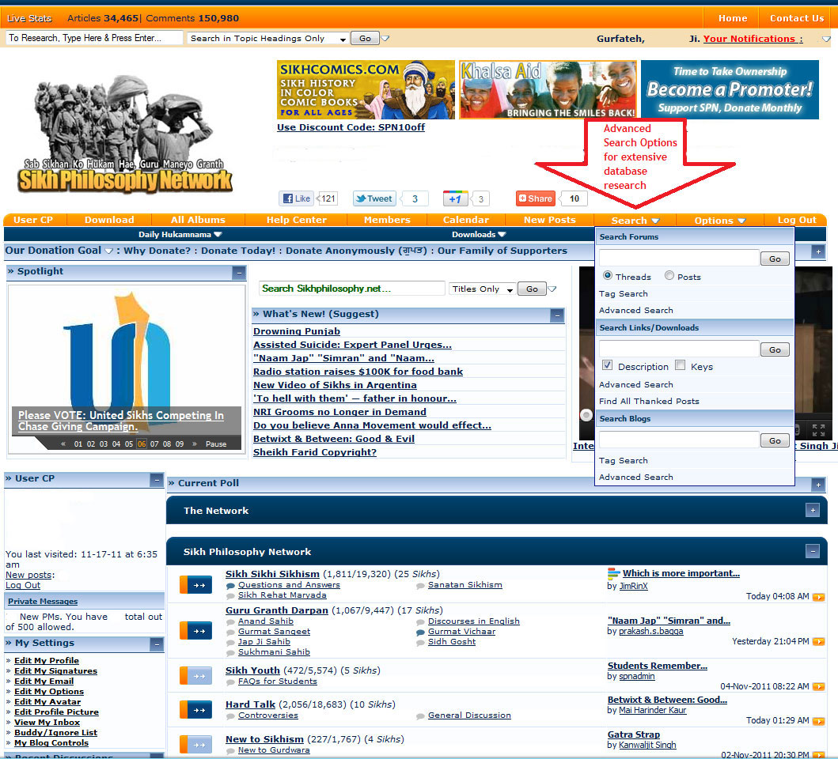
Task: Go to last post by prakash.s.bagga
Action: click(x=818, y=642)
